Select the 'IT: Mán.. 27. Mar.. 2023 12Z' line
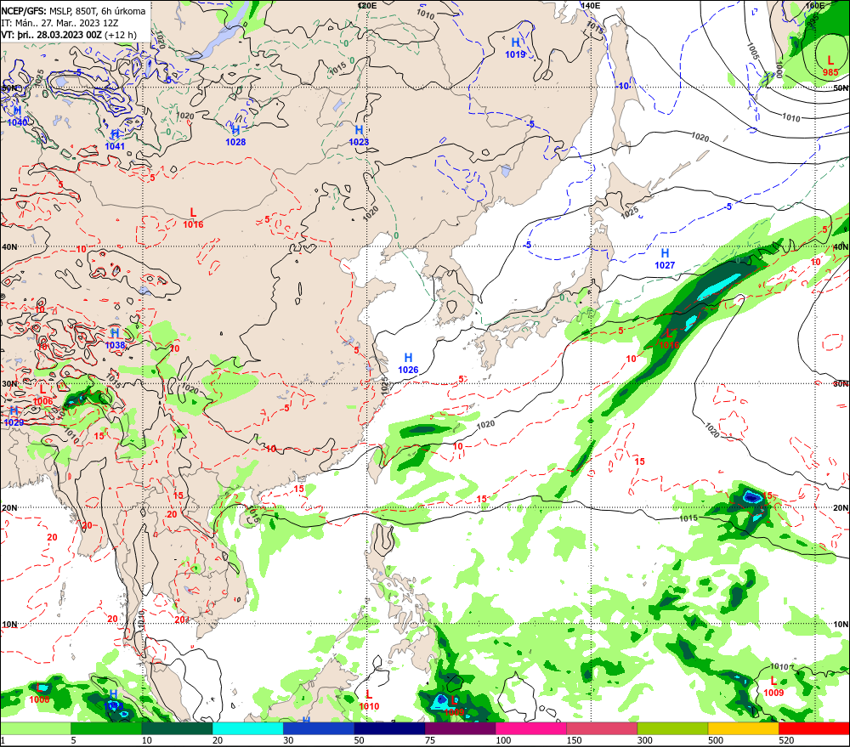Image resolution: width=850 pixels, height=747 pixels. 59,23
